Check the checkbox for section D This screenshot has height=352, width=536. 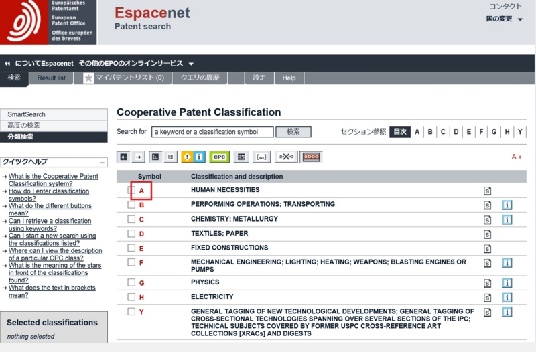(x=131, y=233)
